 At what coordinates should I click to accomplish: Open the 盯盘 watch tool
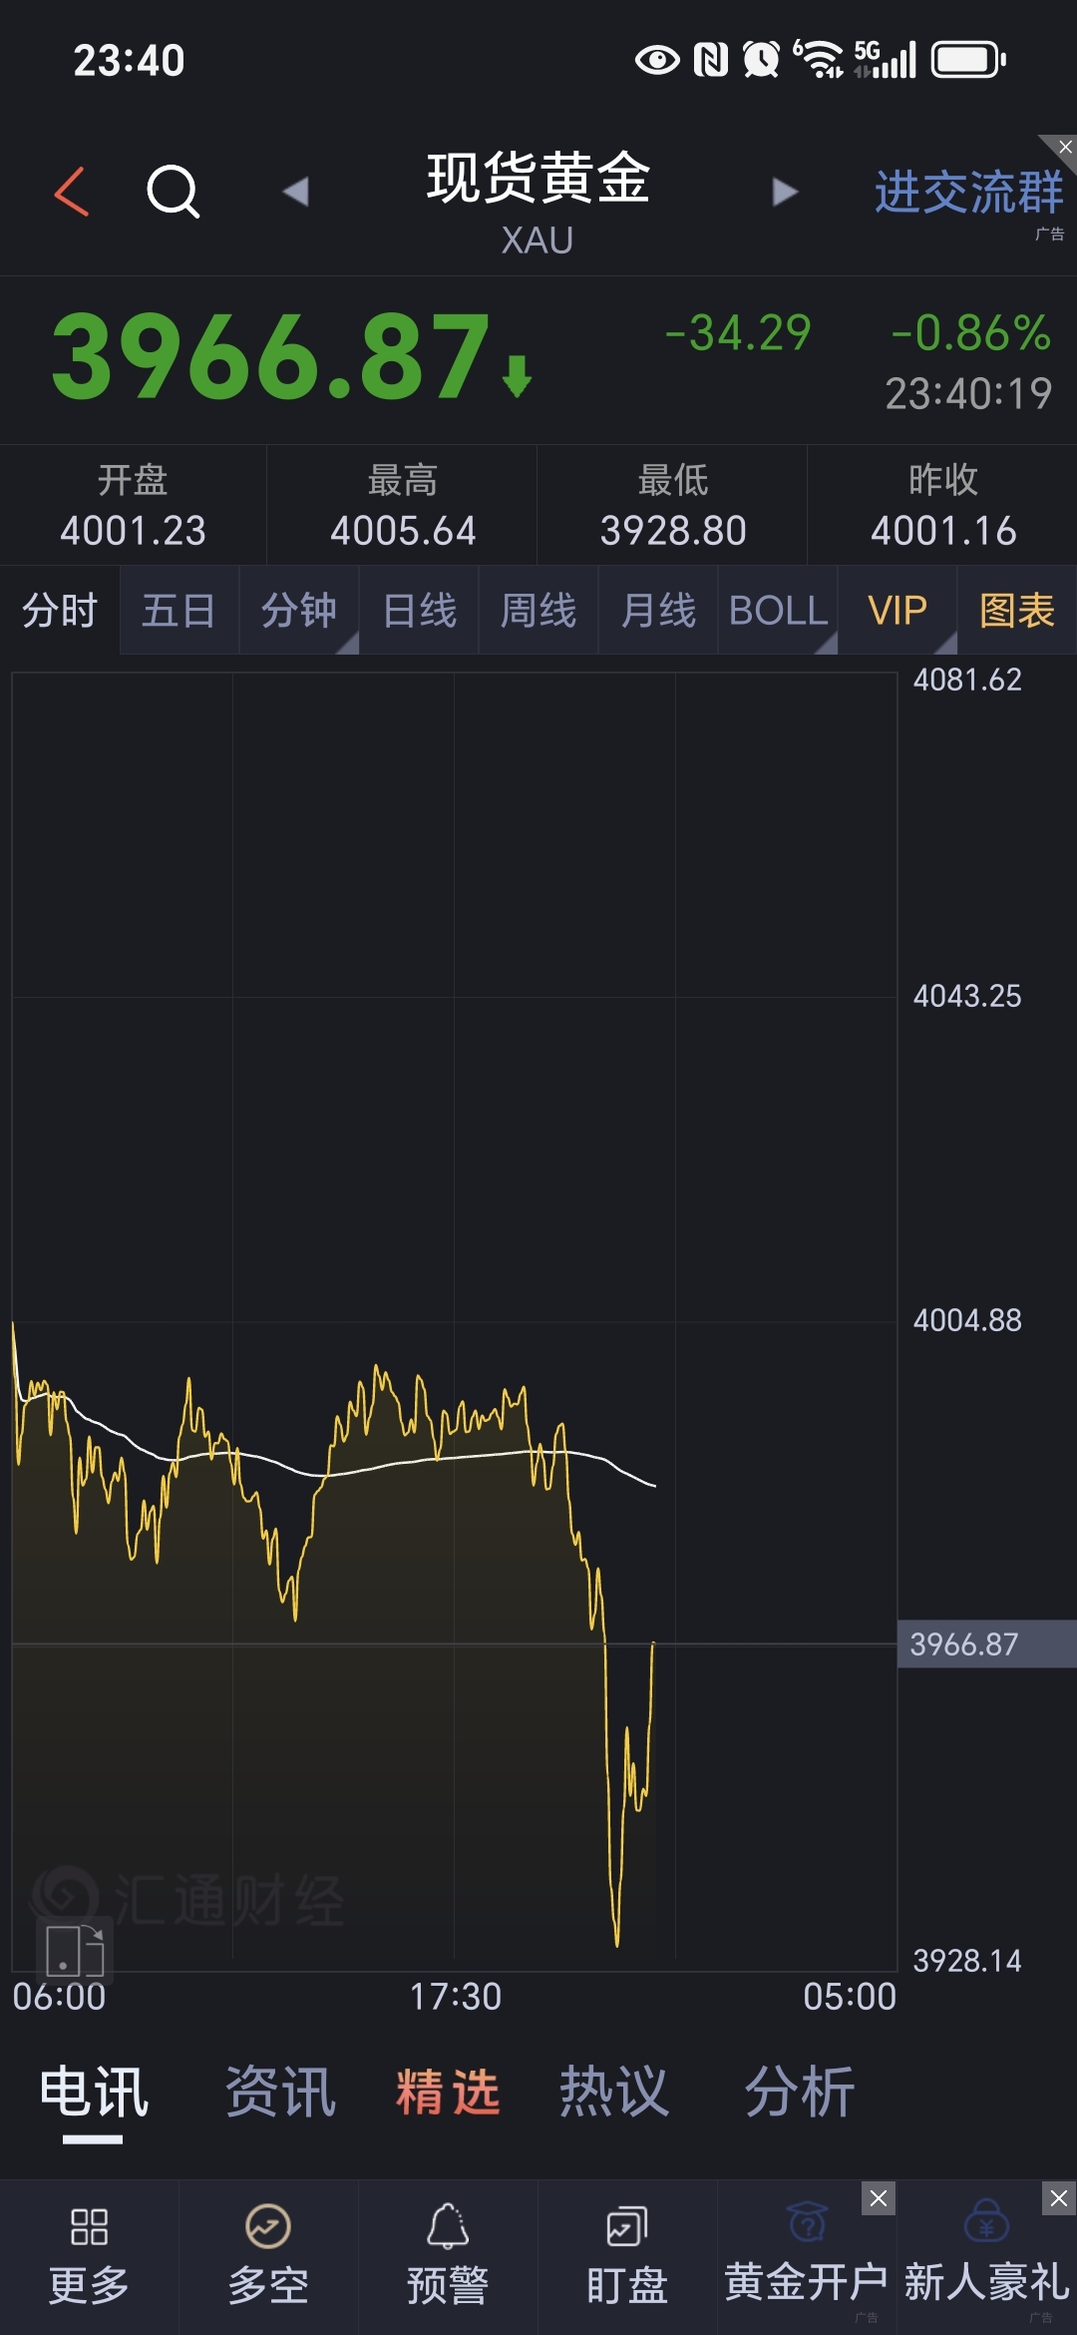pyautogui.click(x=627, y=2257)
